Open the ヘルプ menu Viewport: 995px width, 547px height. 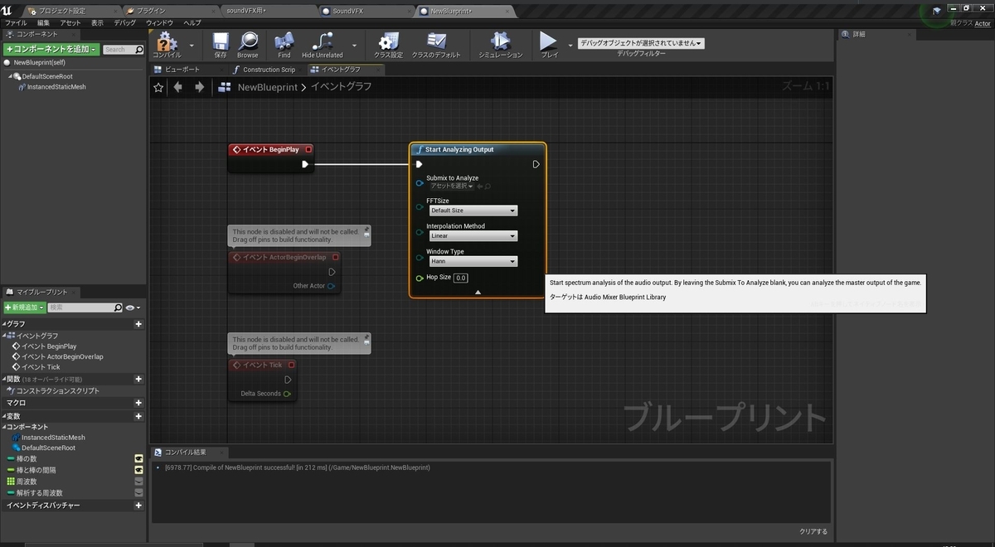coord(192,22)
